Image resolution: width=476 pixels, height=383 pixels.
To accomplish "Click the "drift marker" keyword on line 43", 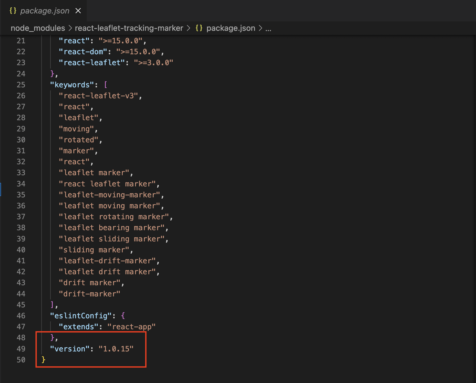I will tap(90, 283).
